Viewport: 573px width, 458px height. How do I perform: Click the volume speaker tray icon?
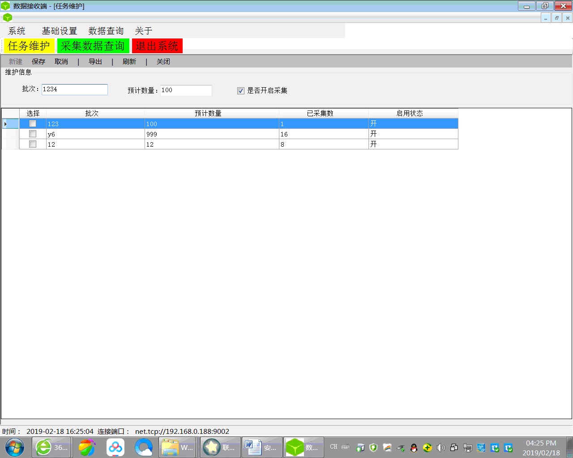pos(440,447)
